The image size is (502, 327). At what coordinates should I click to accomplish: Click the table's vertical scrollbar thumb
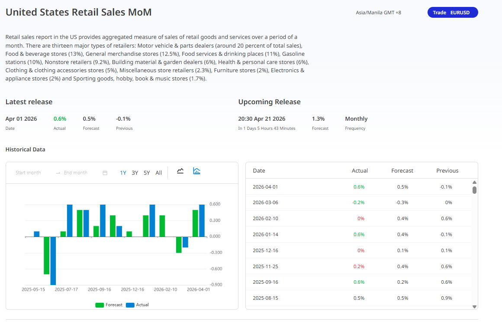point(474,190)
